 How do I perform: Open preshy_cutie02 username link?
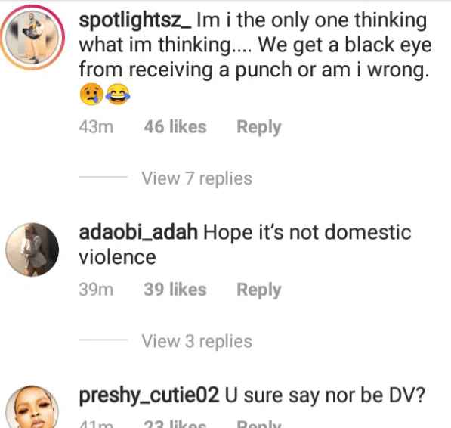[149, 395]
